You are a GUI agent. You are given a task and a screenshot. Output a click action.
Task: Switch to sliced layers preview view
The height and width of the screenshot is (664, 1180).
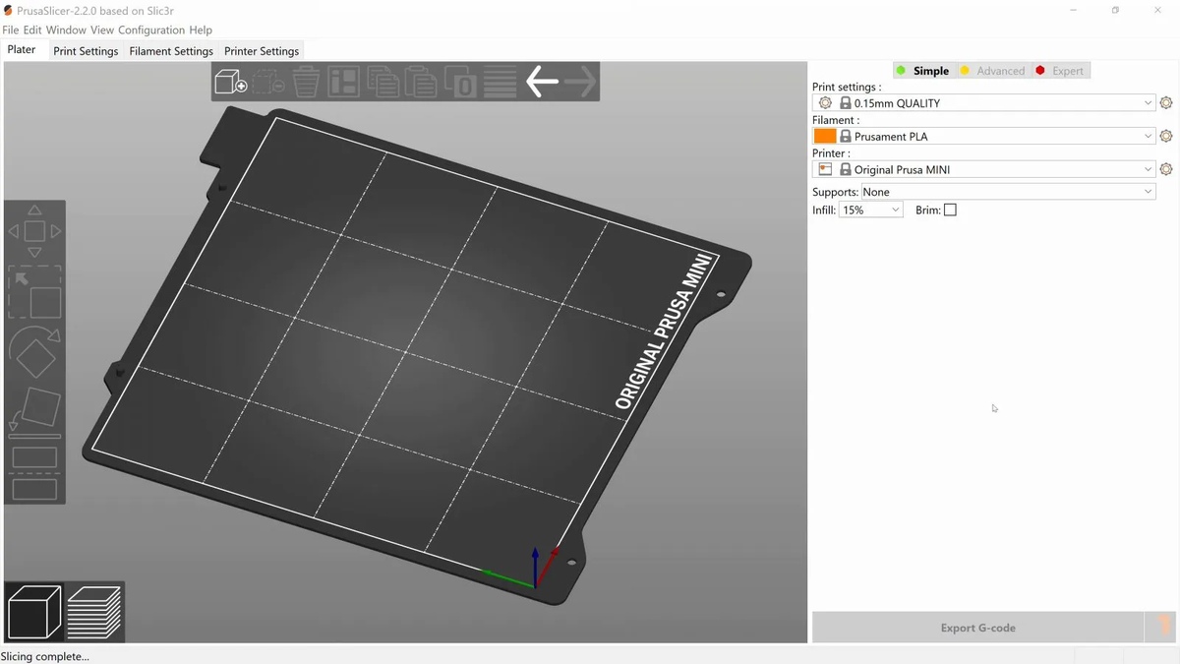click(94, 612)
